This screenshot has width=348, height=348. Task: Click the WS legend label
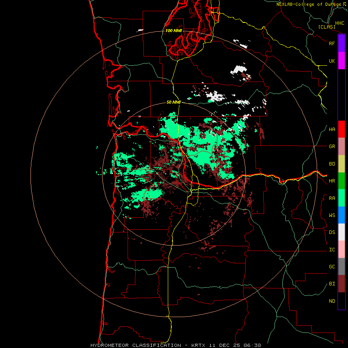point(332,215)
